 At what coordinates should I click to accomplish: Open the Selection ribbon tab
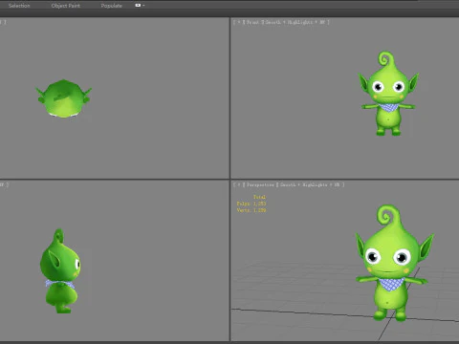click(x=19, y=6)
